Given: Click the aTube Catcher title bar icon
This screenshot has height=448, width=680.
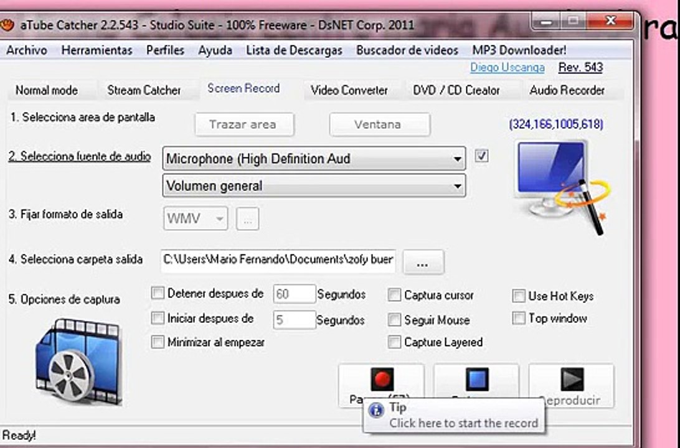Looking at the screenshot, I should (7, 25).
